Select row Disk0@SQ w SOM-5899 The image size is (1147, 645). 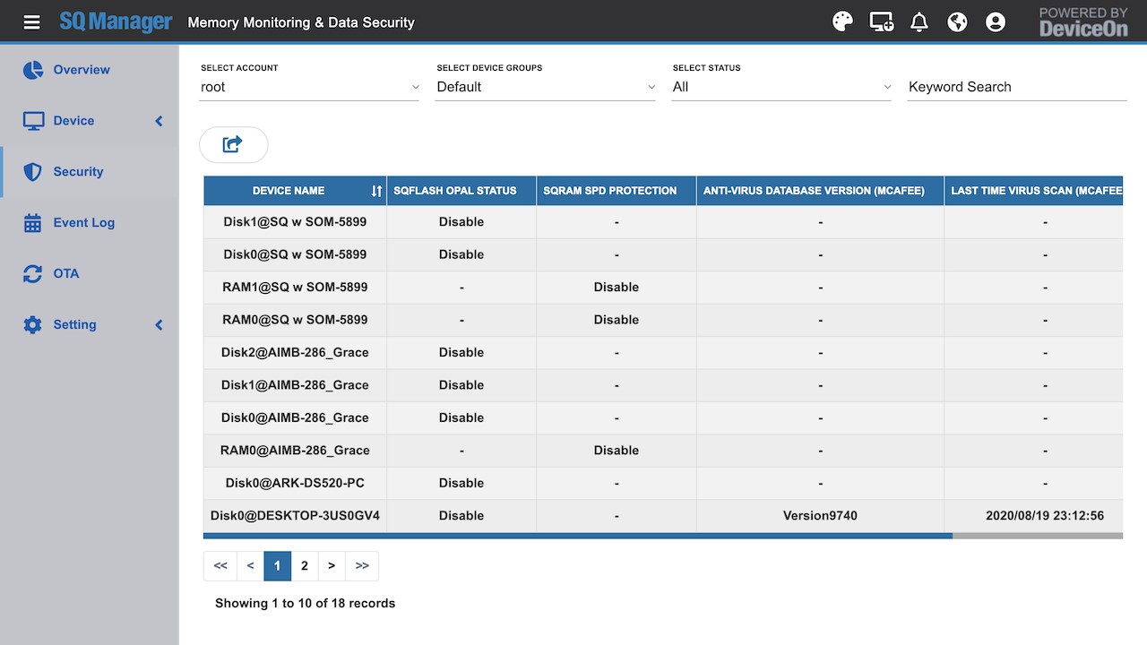[x=663, y=254]
